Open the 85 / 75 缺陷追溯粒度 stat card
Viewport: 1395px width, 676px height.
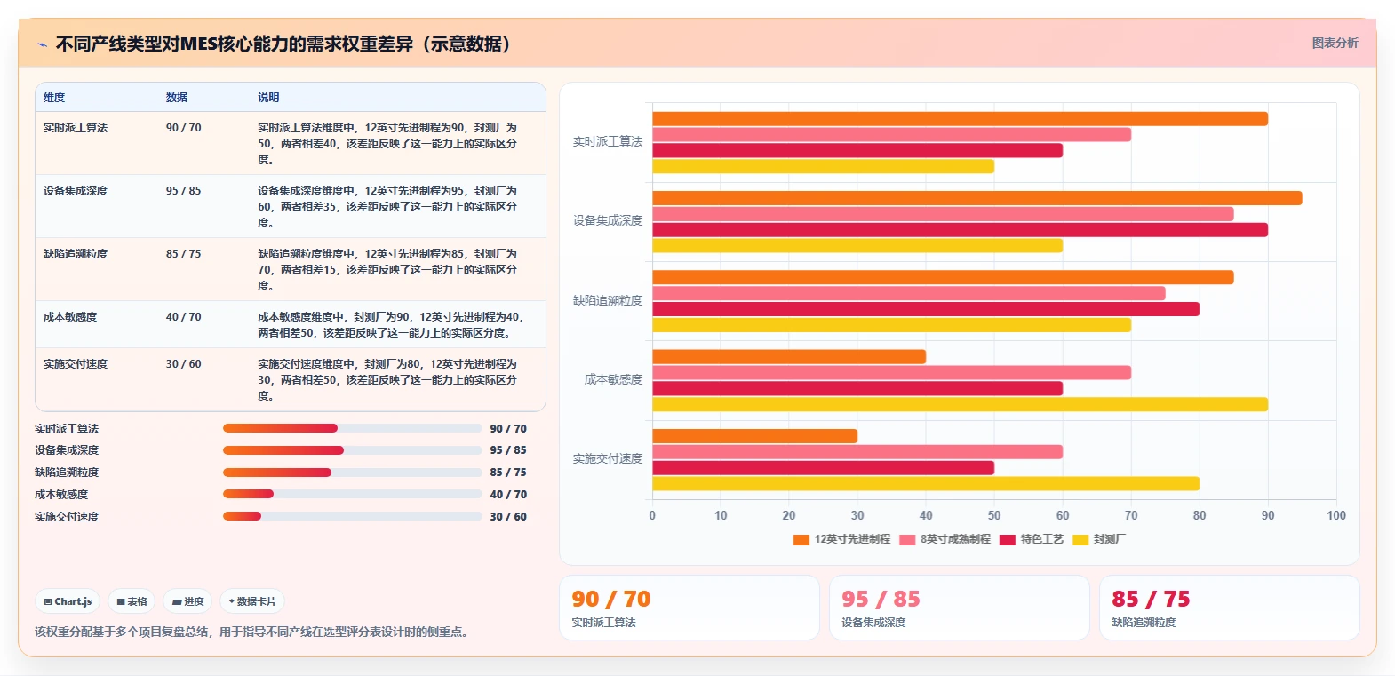coord(1229,608)
